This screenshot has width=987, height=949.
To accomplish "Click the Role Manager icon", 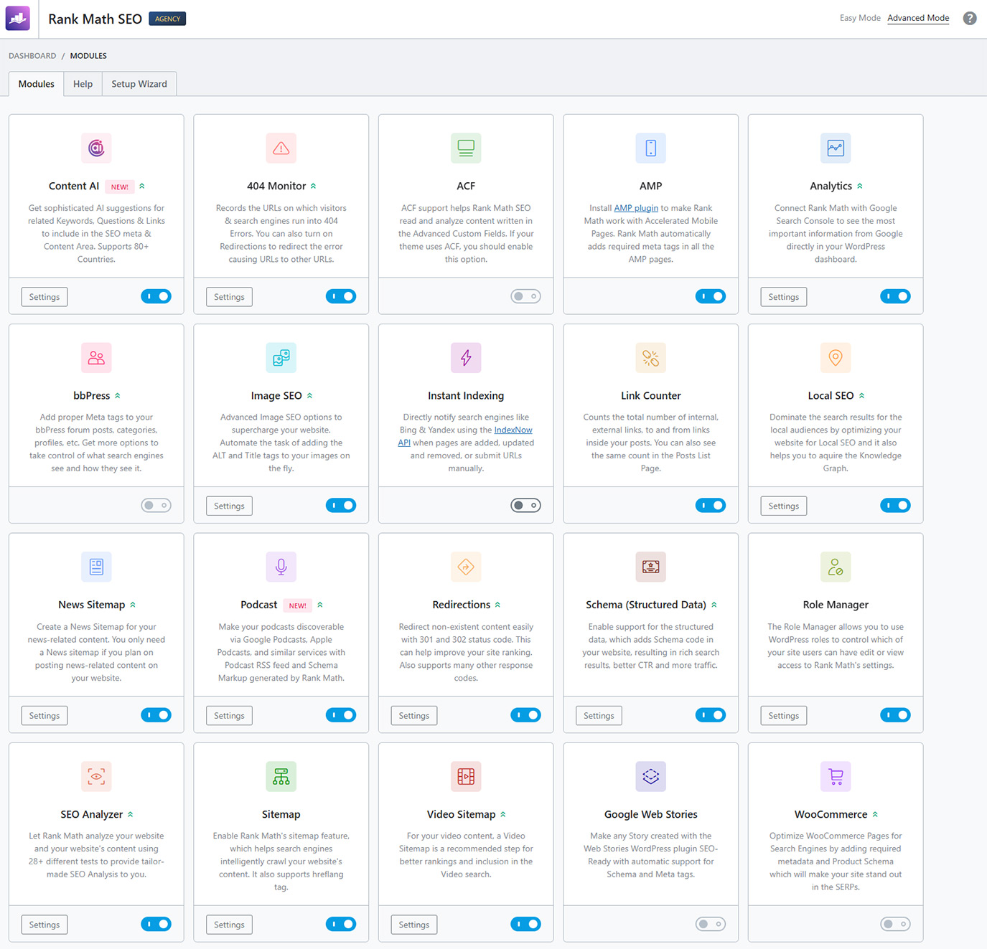I will pos(836,567).
